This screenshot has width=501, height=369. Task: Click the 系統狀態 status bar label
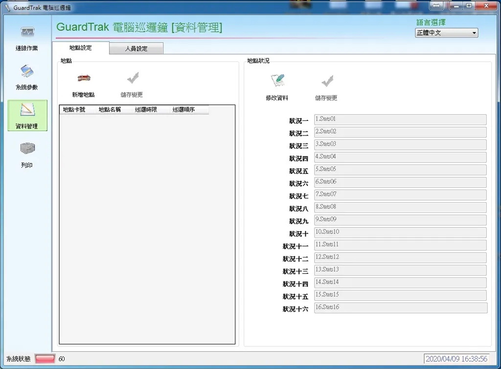coord(19,359)
